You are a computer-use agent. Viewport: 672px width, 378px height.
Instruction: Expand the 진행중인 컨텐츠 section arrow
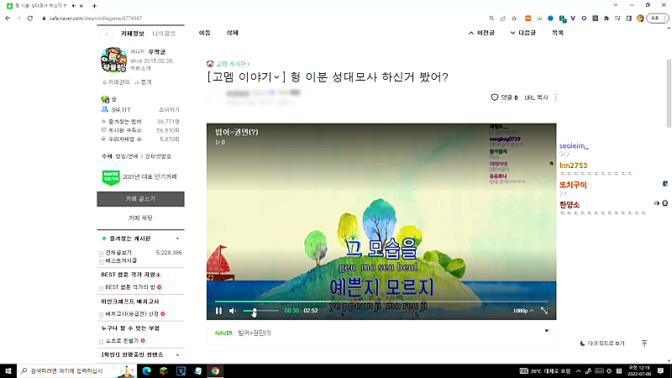(177, 355)
